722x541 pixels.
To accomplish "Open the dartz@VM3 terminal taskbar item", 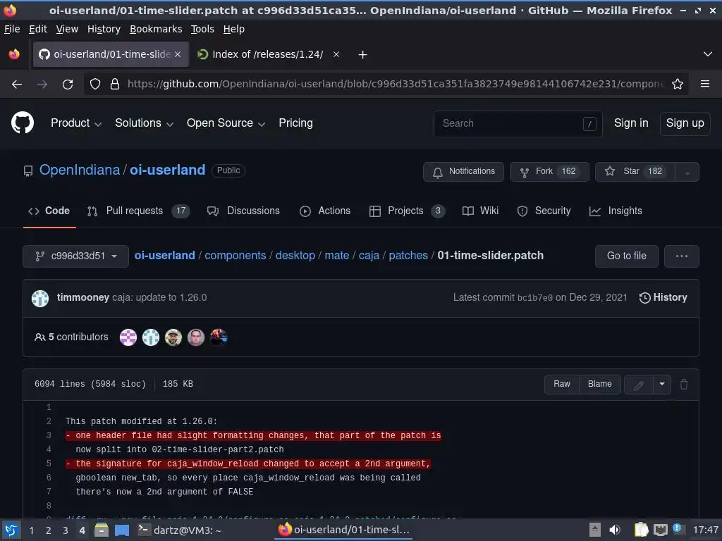I will [180, 530].
